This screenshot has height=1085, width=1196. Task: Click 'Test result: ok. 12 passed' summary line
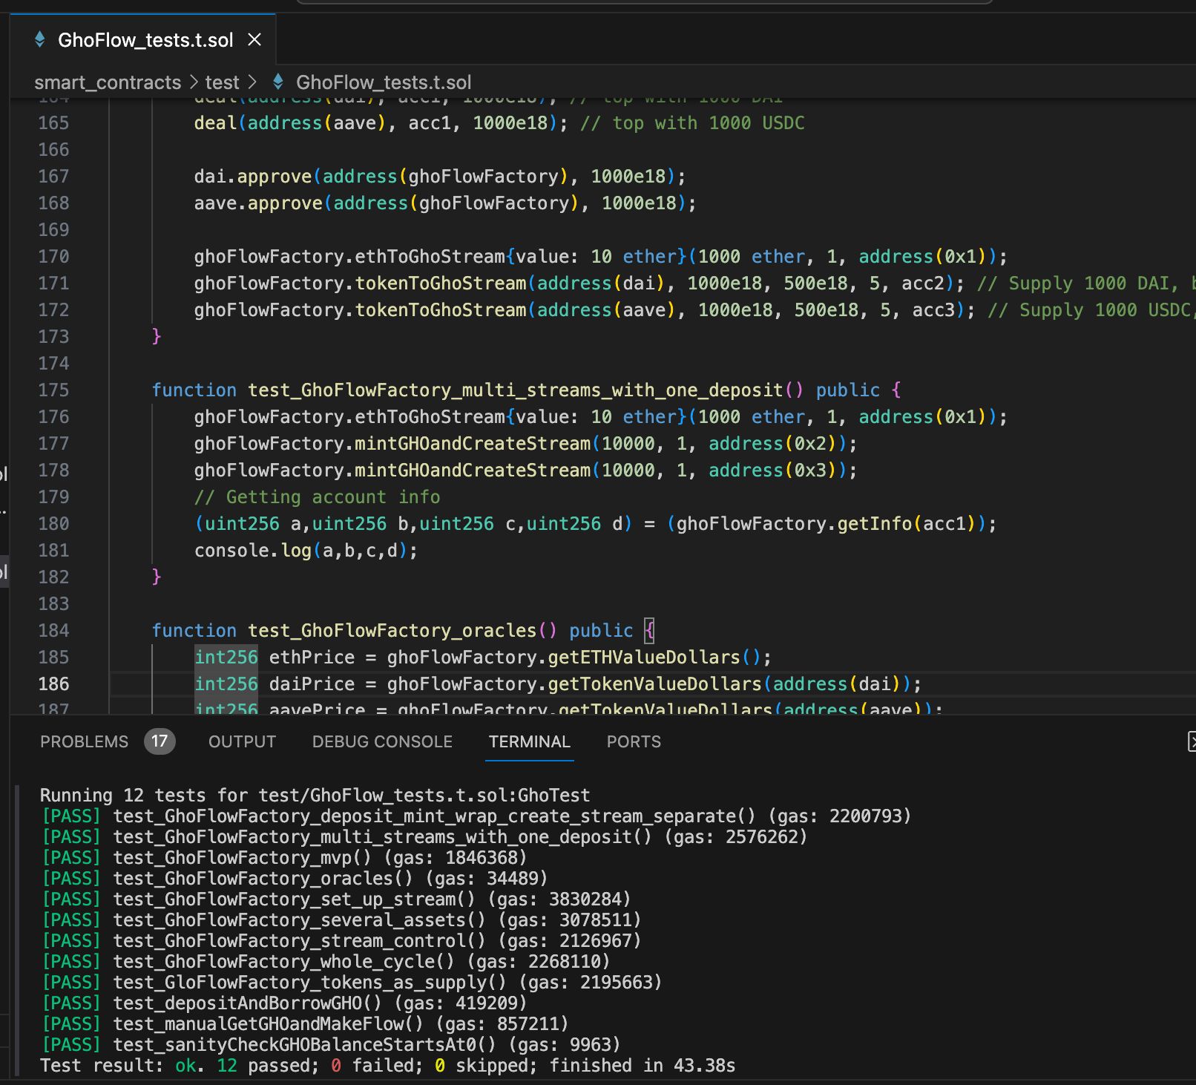pyautogui.click(x=387, y=1066)
